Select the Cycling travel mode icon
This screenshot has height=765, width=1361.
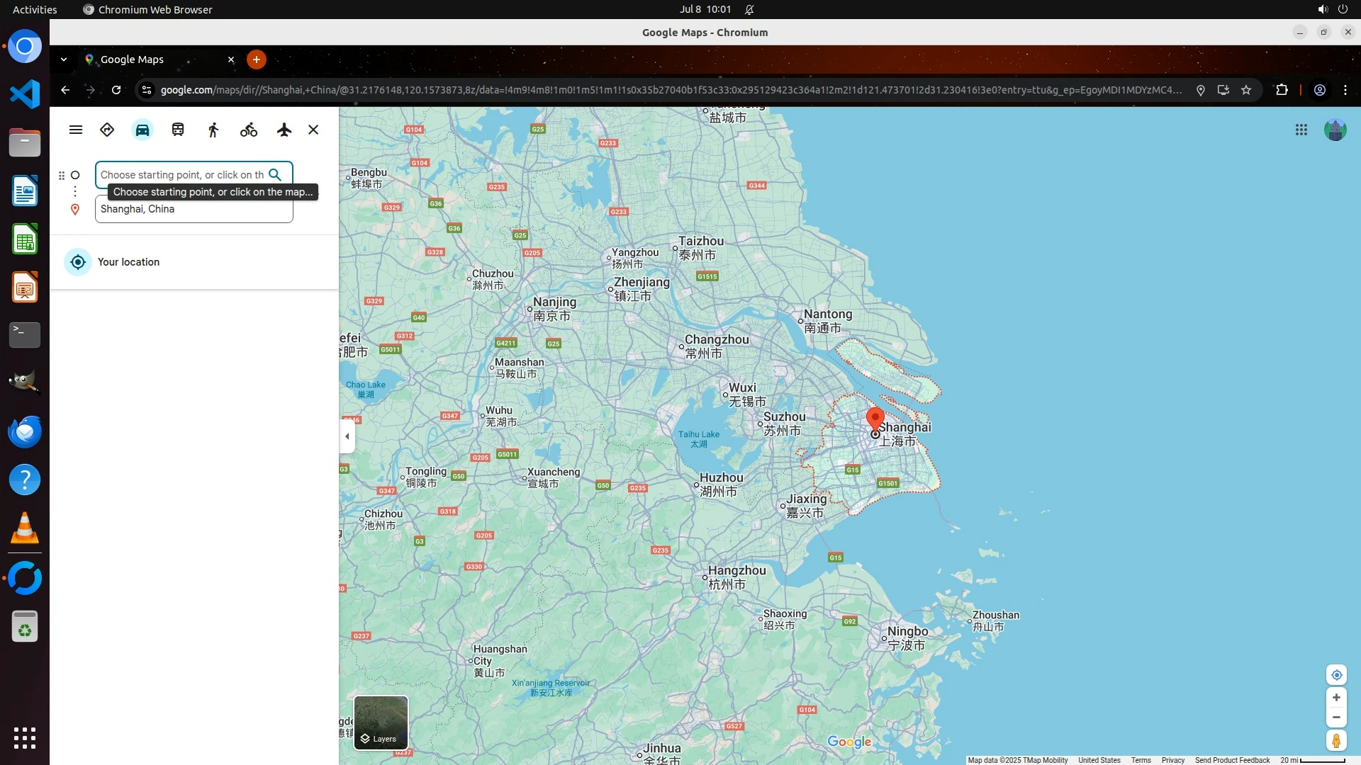[249, 130]
